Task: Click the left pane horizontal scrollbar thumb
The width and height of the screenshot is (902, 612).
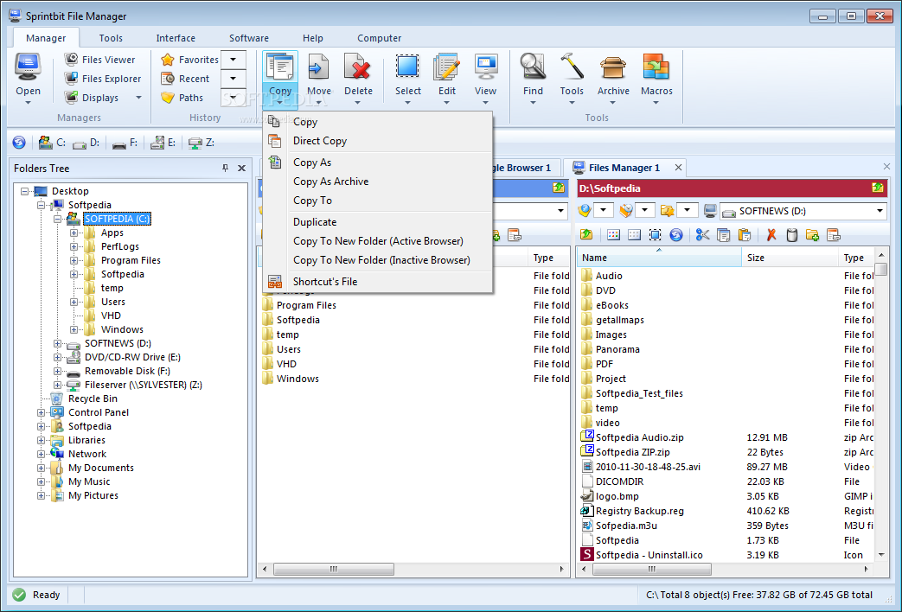Action: 334,569
